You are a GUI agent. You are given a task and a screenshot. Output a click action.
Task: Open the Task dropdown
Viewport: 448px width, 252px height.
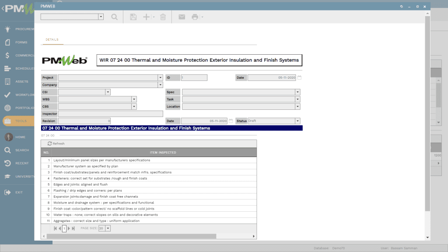click(297, 99)
